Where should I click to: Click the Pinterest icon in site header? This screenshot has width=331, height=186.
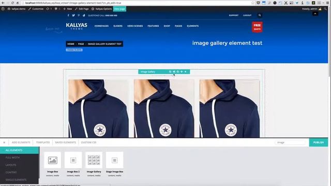click(79, 16)
